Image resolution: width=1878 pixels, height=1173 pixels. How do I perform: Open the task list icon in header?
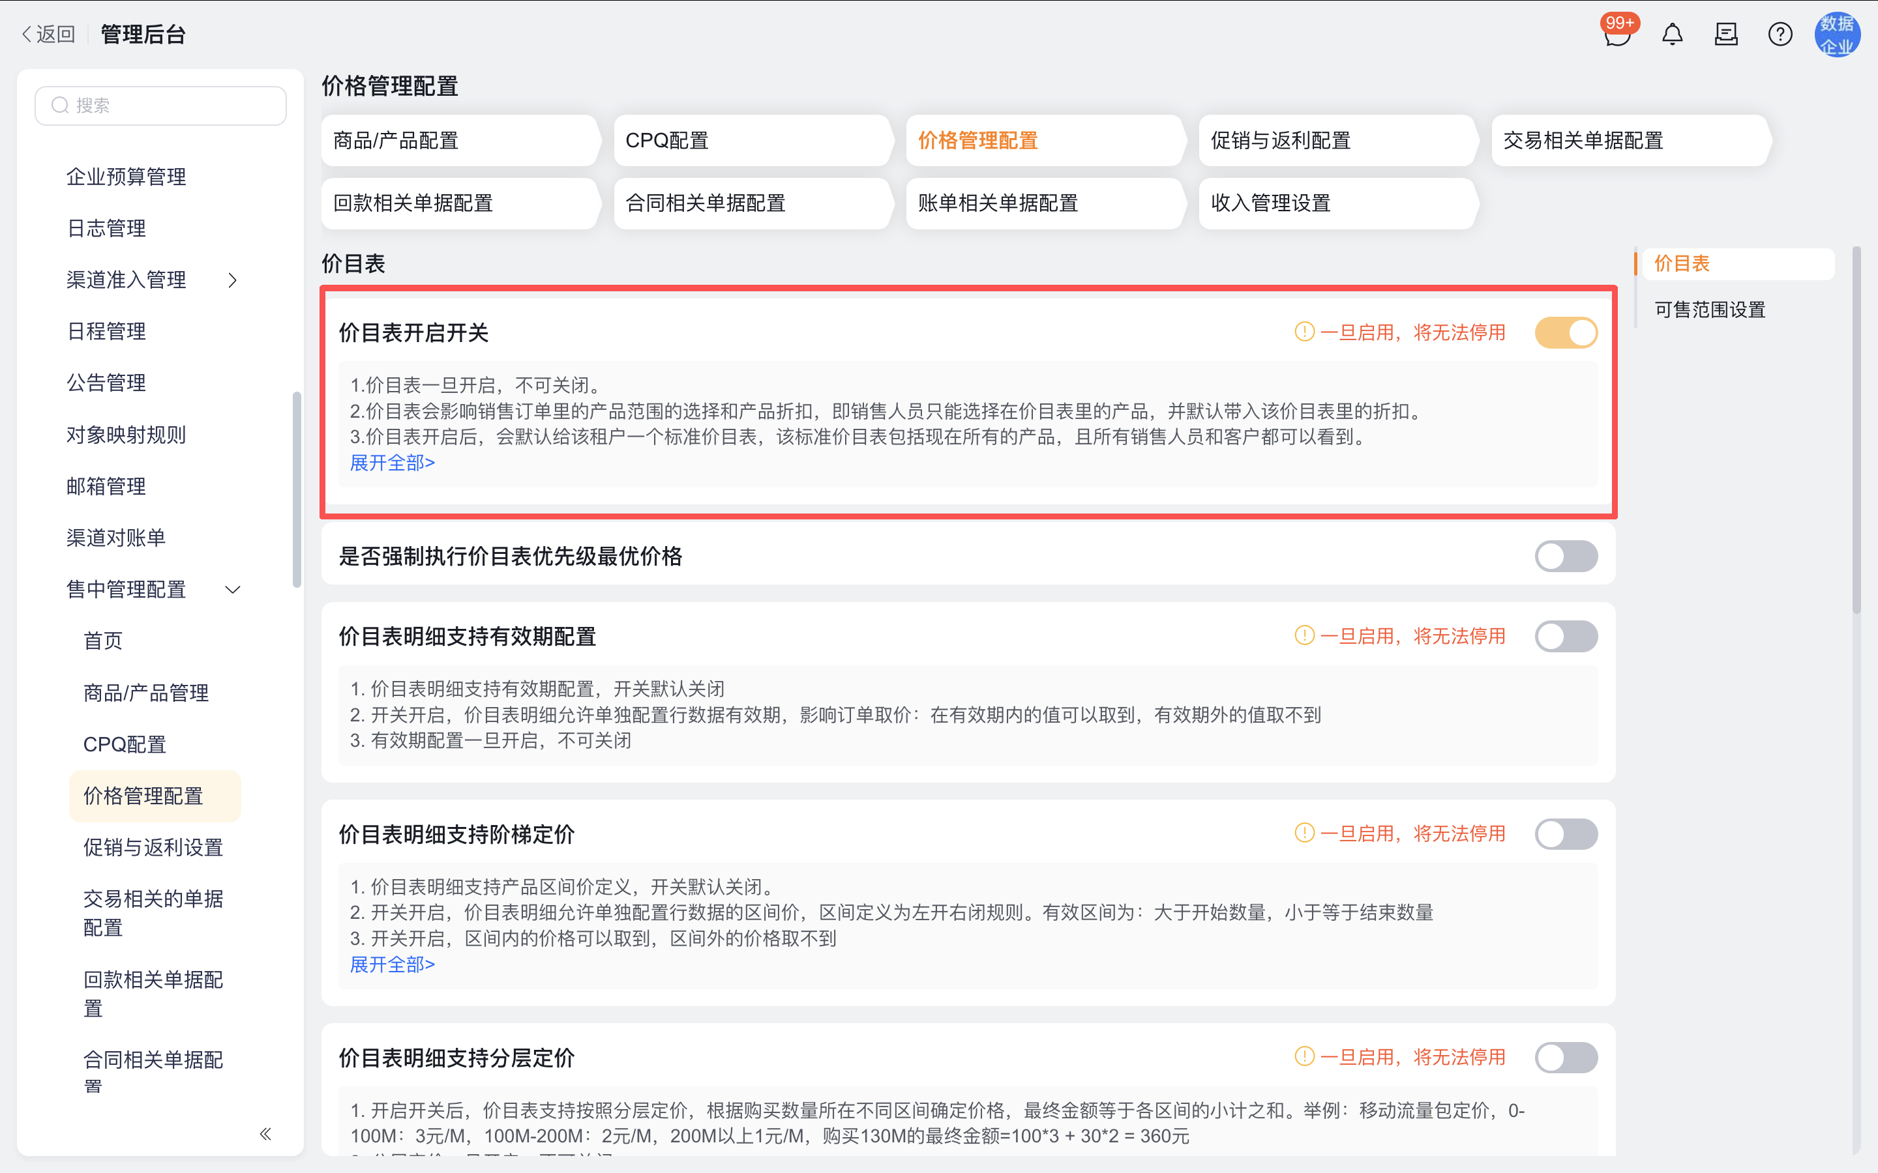(x=1726, y=34)
